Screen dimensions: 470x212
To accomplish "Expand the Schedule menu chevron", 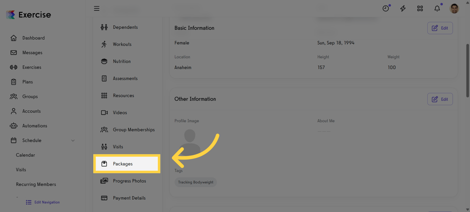I will tap(73, 140).
